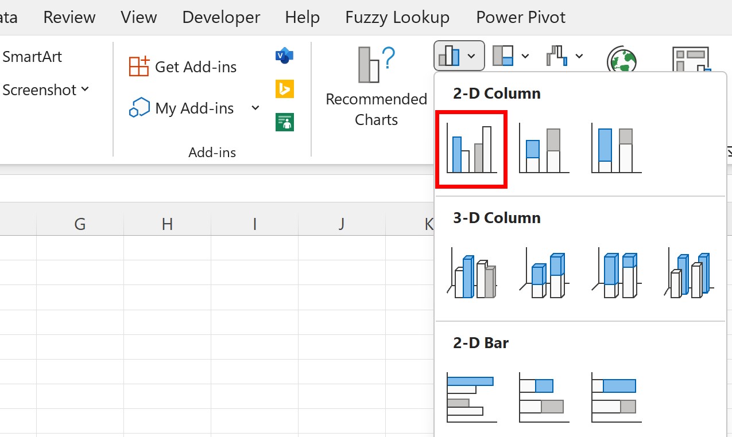This screenshot has width=732, height=437.
Task: Open the Maps chart globe icon
Action: click(x=623, y=57)
